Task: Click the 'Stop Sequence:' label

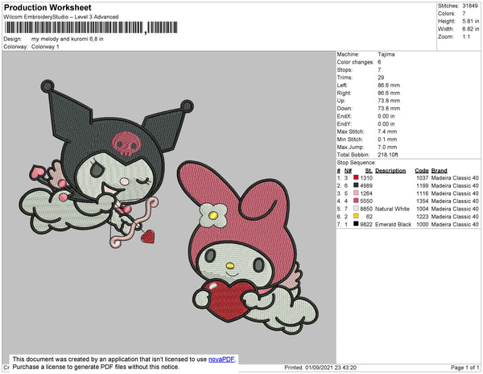Action: click(x=357, y=163)
